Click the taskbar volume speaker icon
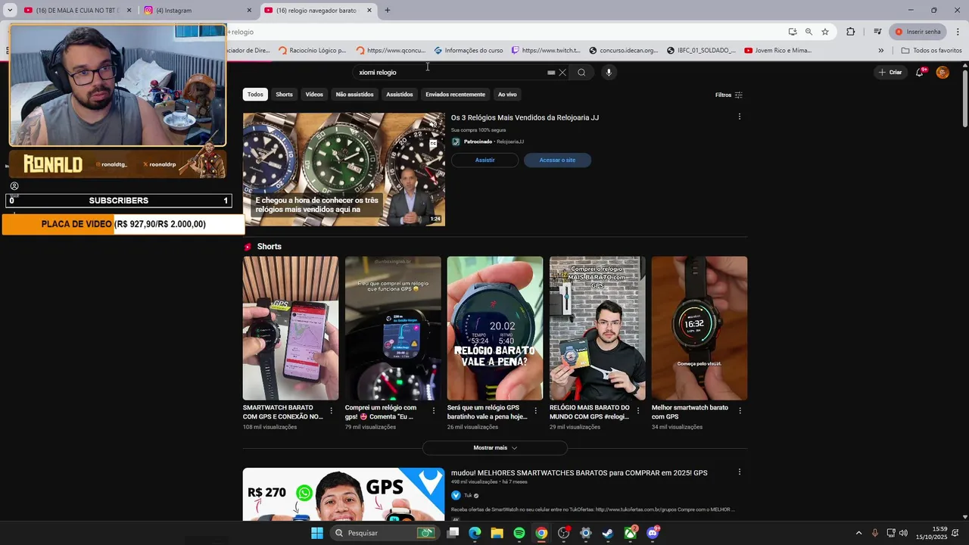Viewport: 969px width, 545px height. 903,533
